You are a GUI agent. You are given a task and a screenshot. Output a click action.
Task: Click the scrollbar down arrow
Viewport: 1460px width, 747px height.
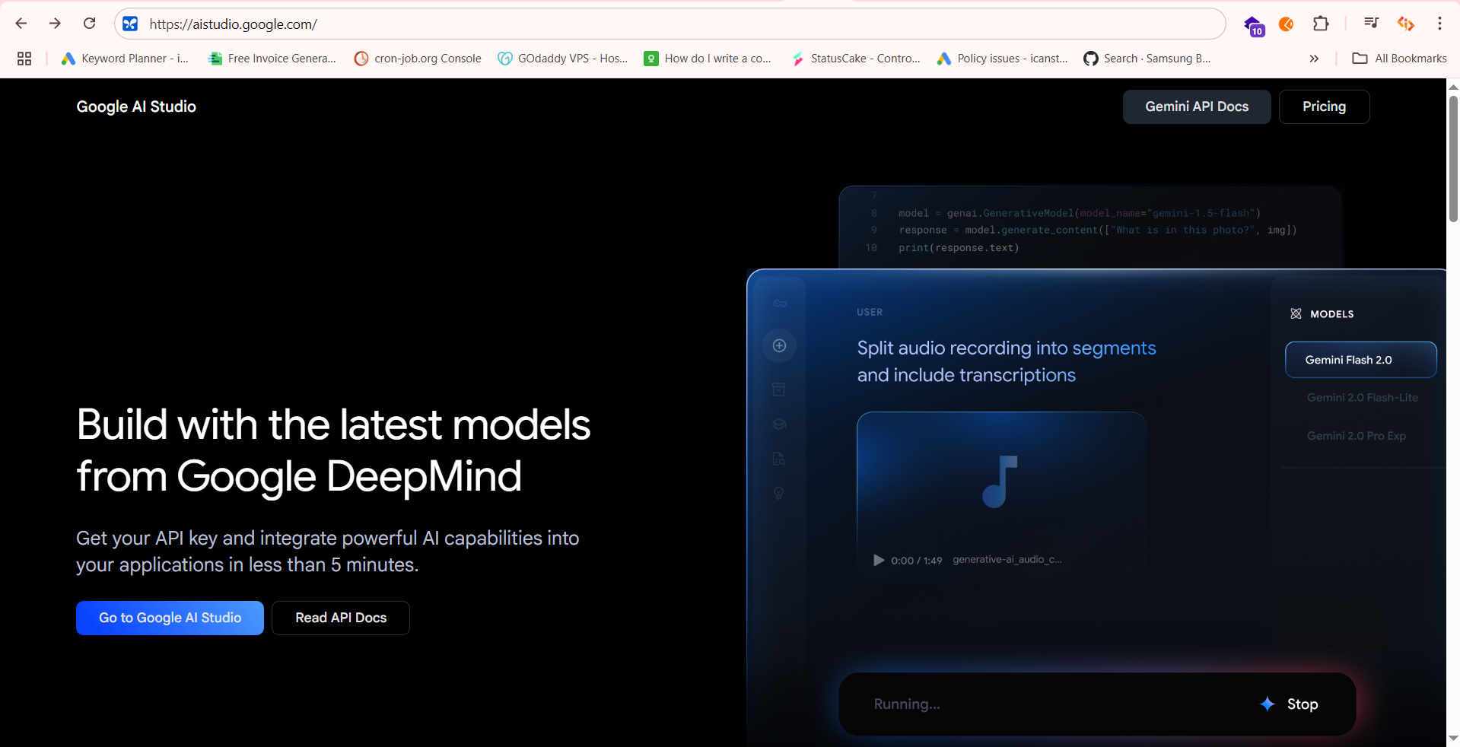click(x=1453, y=738)
